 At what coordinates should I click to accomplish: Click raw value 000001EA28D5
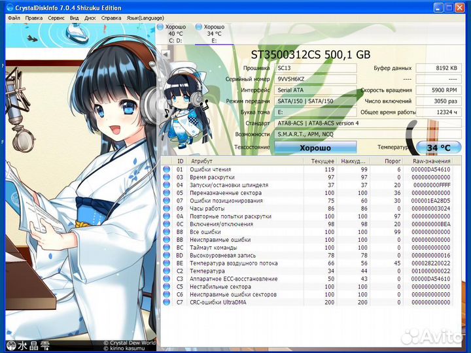[x=430, y=201]
